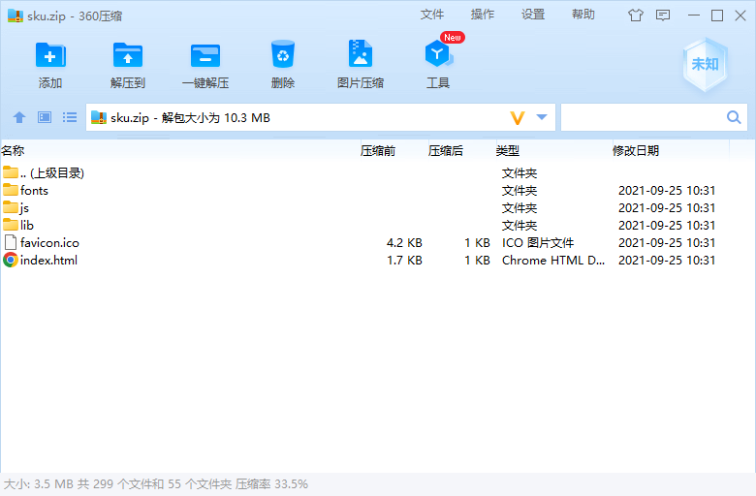Open the 文件 (File) menu
Viewport: 756px width, 496px height.
[x=432, y=15]
